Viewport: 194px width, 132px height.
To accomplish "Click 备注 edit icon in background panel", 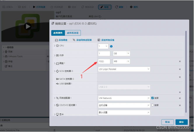I will click(x=6, y=66).
